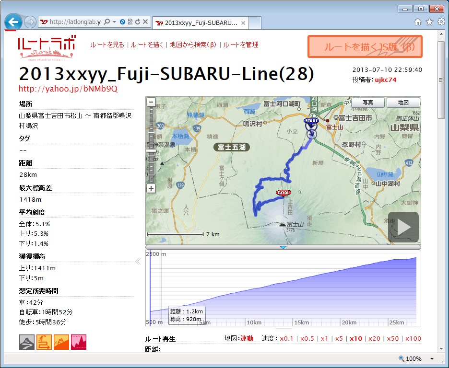
Task: Switch map to 写真 view
Action: coord(368,103)
